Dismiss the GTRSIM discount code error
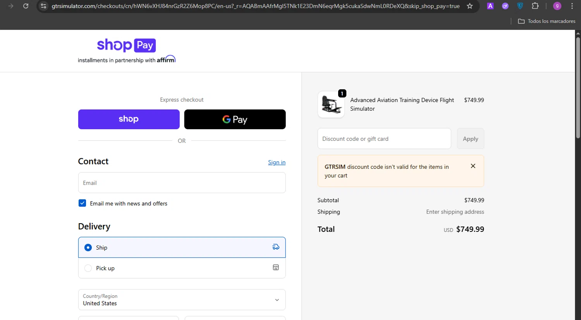This screenshot has height=320, width=581. [473, 166]
